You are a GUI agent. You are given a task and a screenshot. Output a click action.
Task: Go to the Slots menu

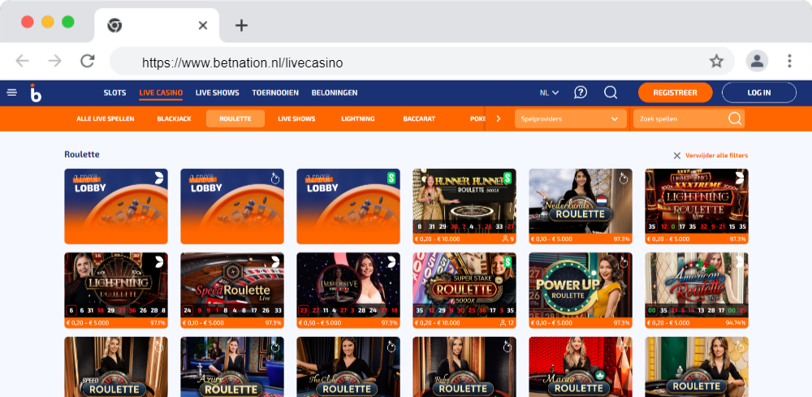click(x=115, y=93)
